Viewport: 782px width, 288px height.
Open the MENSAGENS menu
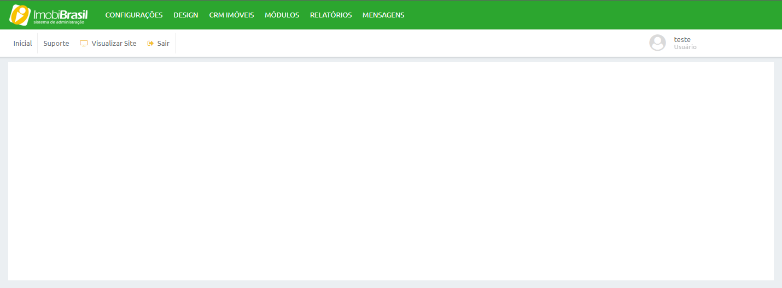click(x=383, y=15)
